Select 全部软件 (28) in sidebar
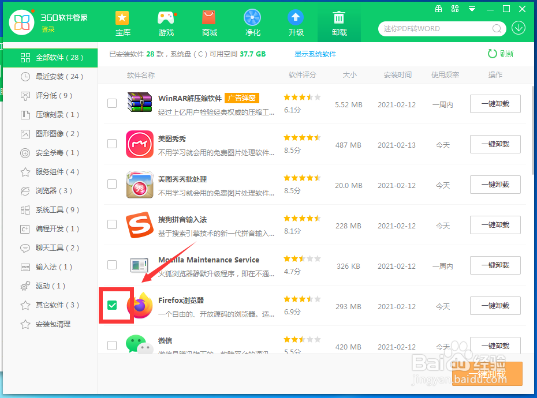Screen dimensions: 537x398 click(x=50, y=58)
